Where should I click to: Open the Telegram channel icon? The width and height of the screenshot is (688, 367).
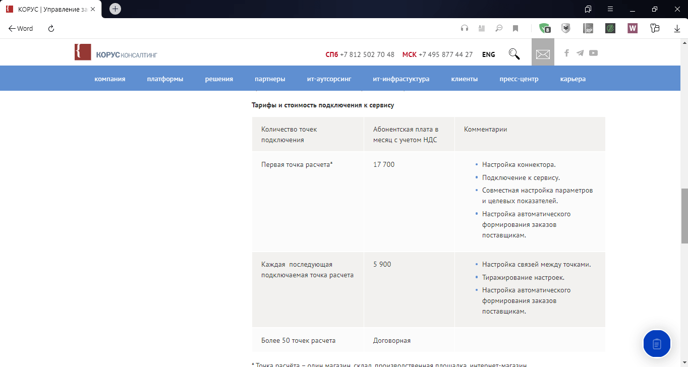tap(580, 53)
